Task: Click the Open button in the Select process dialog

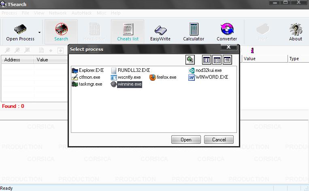Action: point(186,140)
